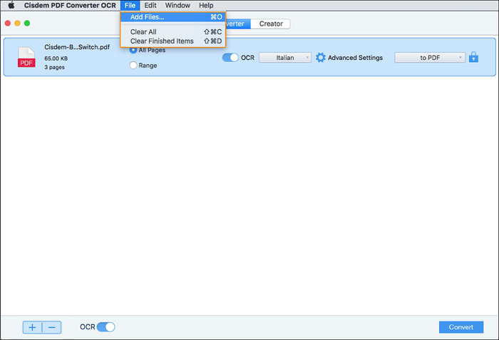Click the Advanced Settings gear icon
This screenshot has width=499, height=340.
pyautogui.click(x=321, y=58)
